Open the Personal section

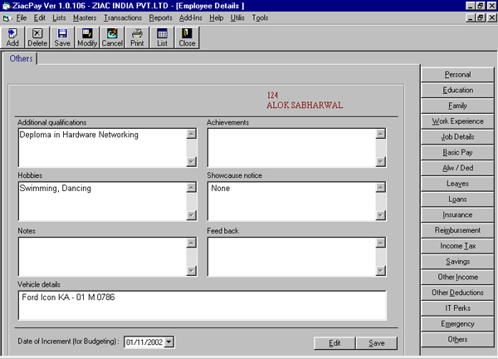(x=457, y=75)
